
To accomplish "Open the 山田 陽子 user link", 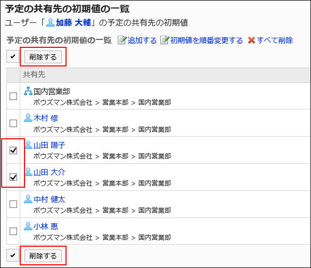I will (50, 145).
